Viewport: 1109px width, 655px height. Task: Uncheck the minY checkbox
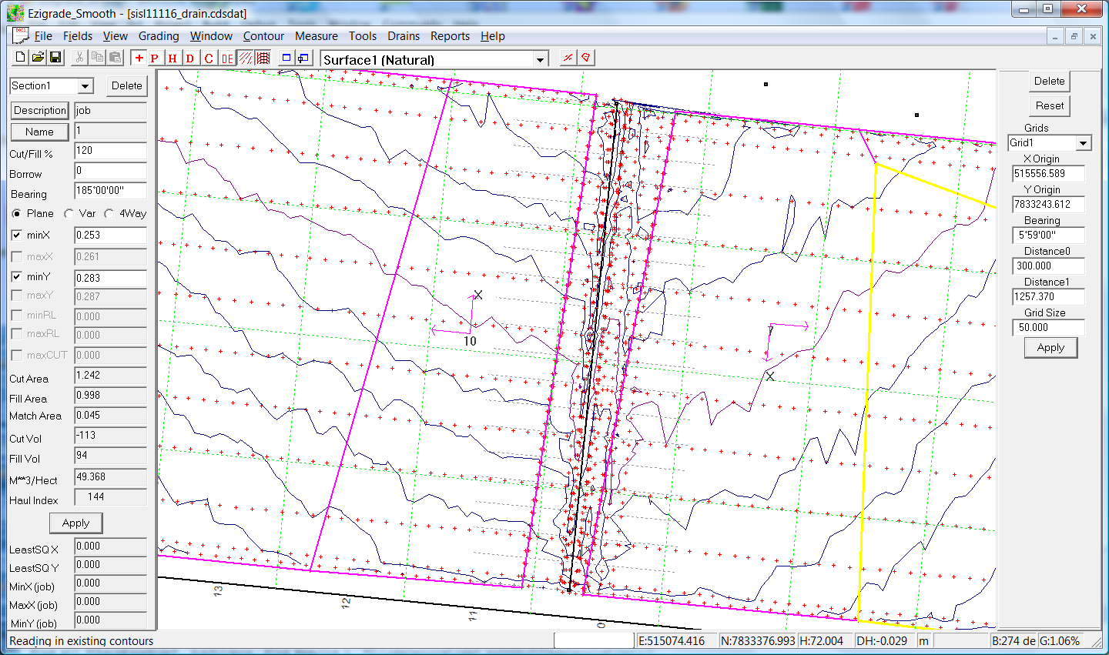point(17,276)
